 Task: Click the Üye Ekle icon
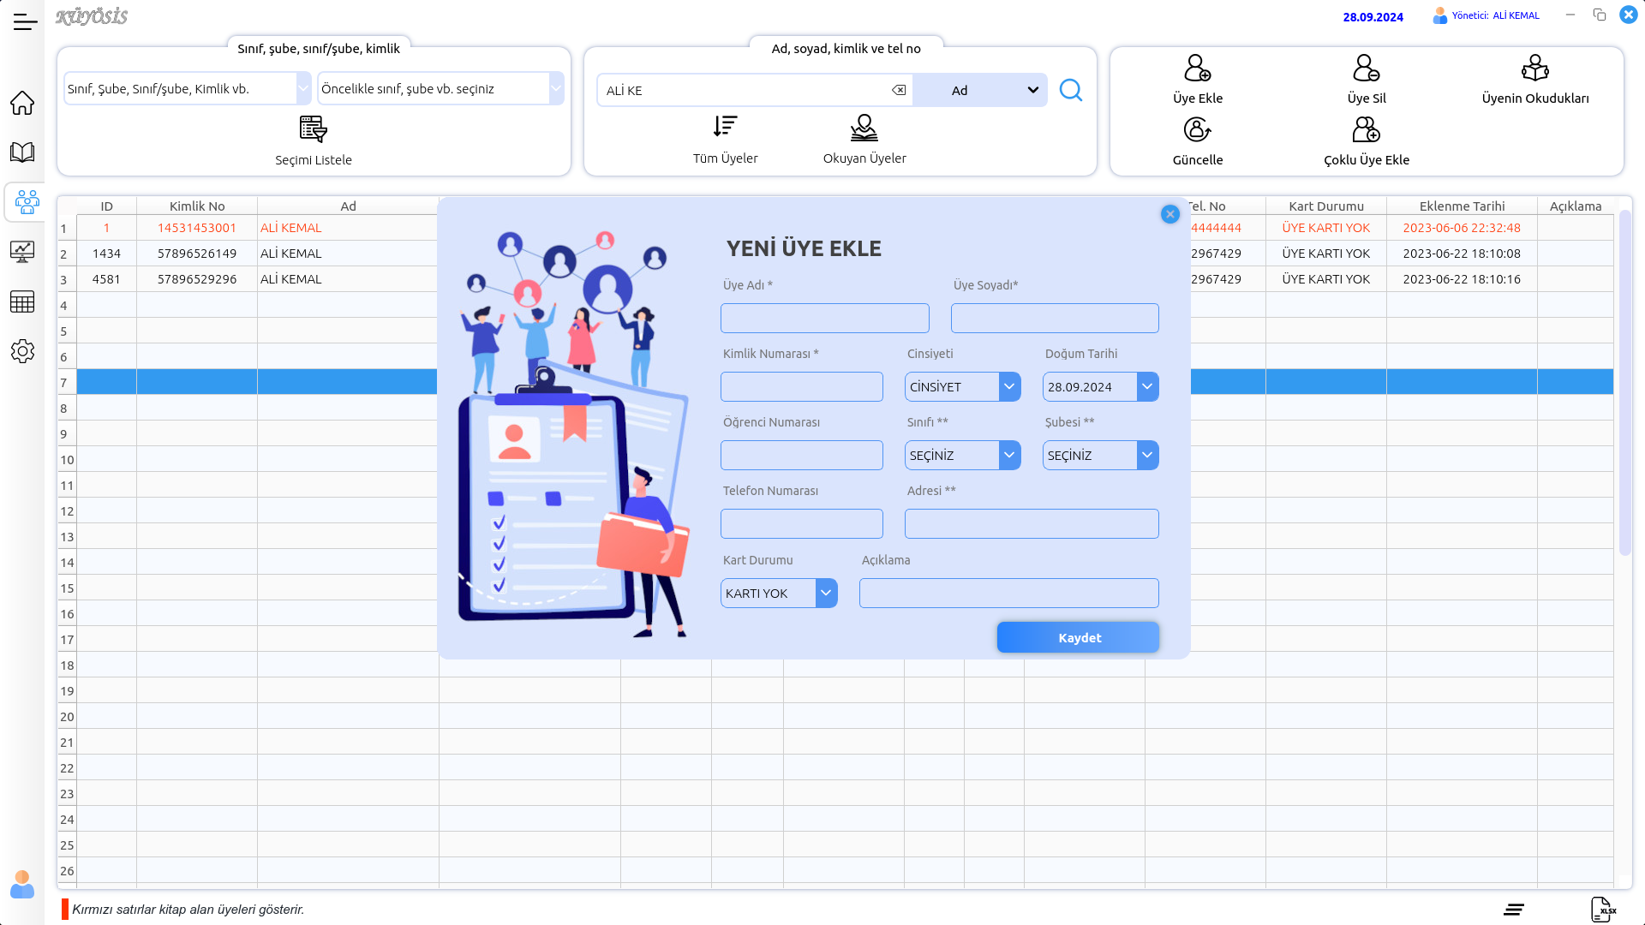[x=1197, y=69]
